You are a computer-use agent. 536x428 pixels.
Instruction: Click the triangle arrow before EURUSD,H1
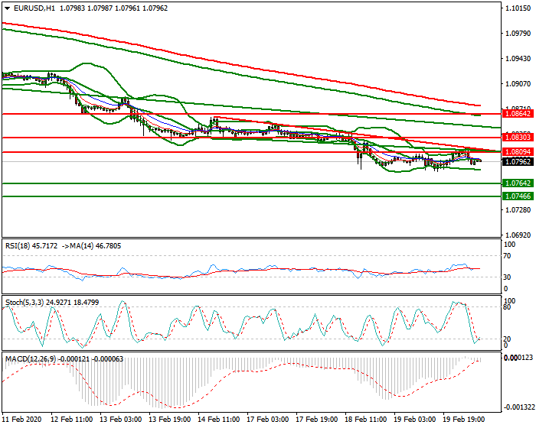pyautogui.click(x=7, y=8)
